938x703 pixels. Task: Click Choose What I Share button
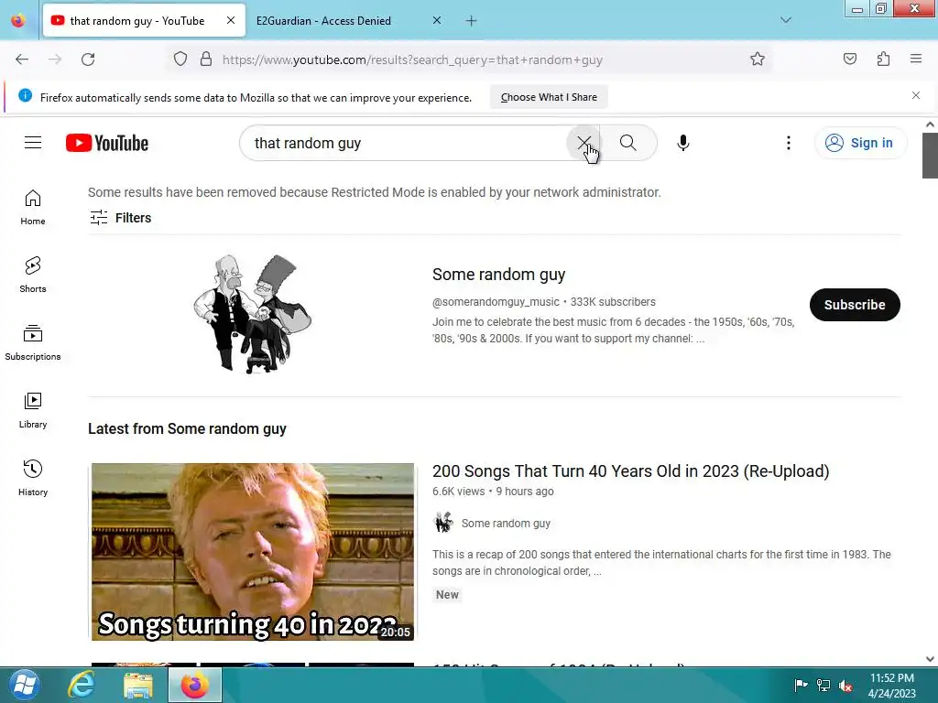tap(549, 97)
